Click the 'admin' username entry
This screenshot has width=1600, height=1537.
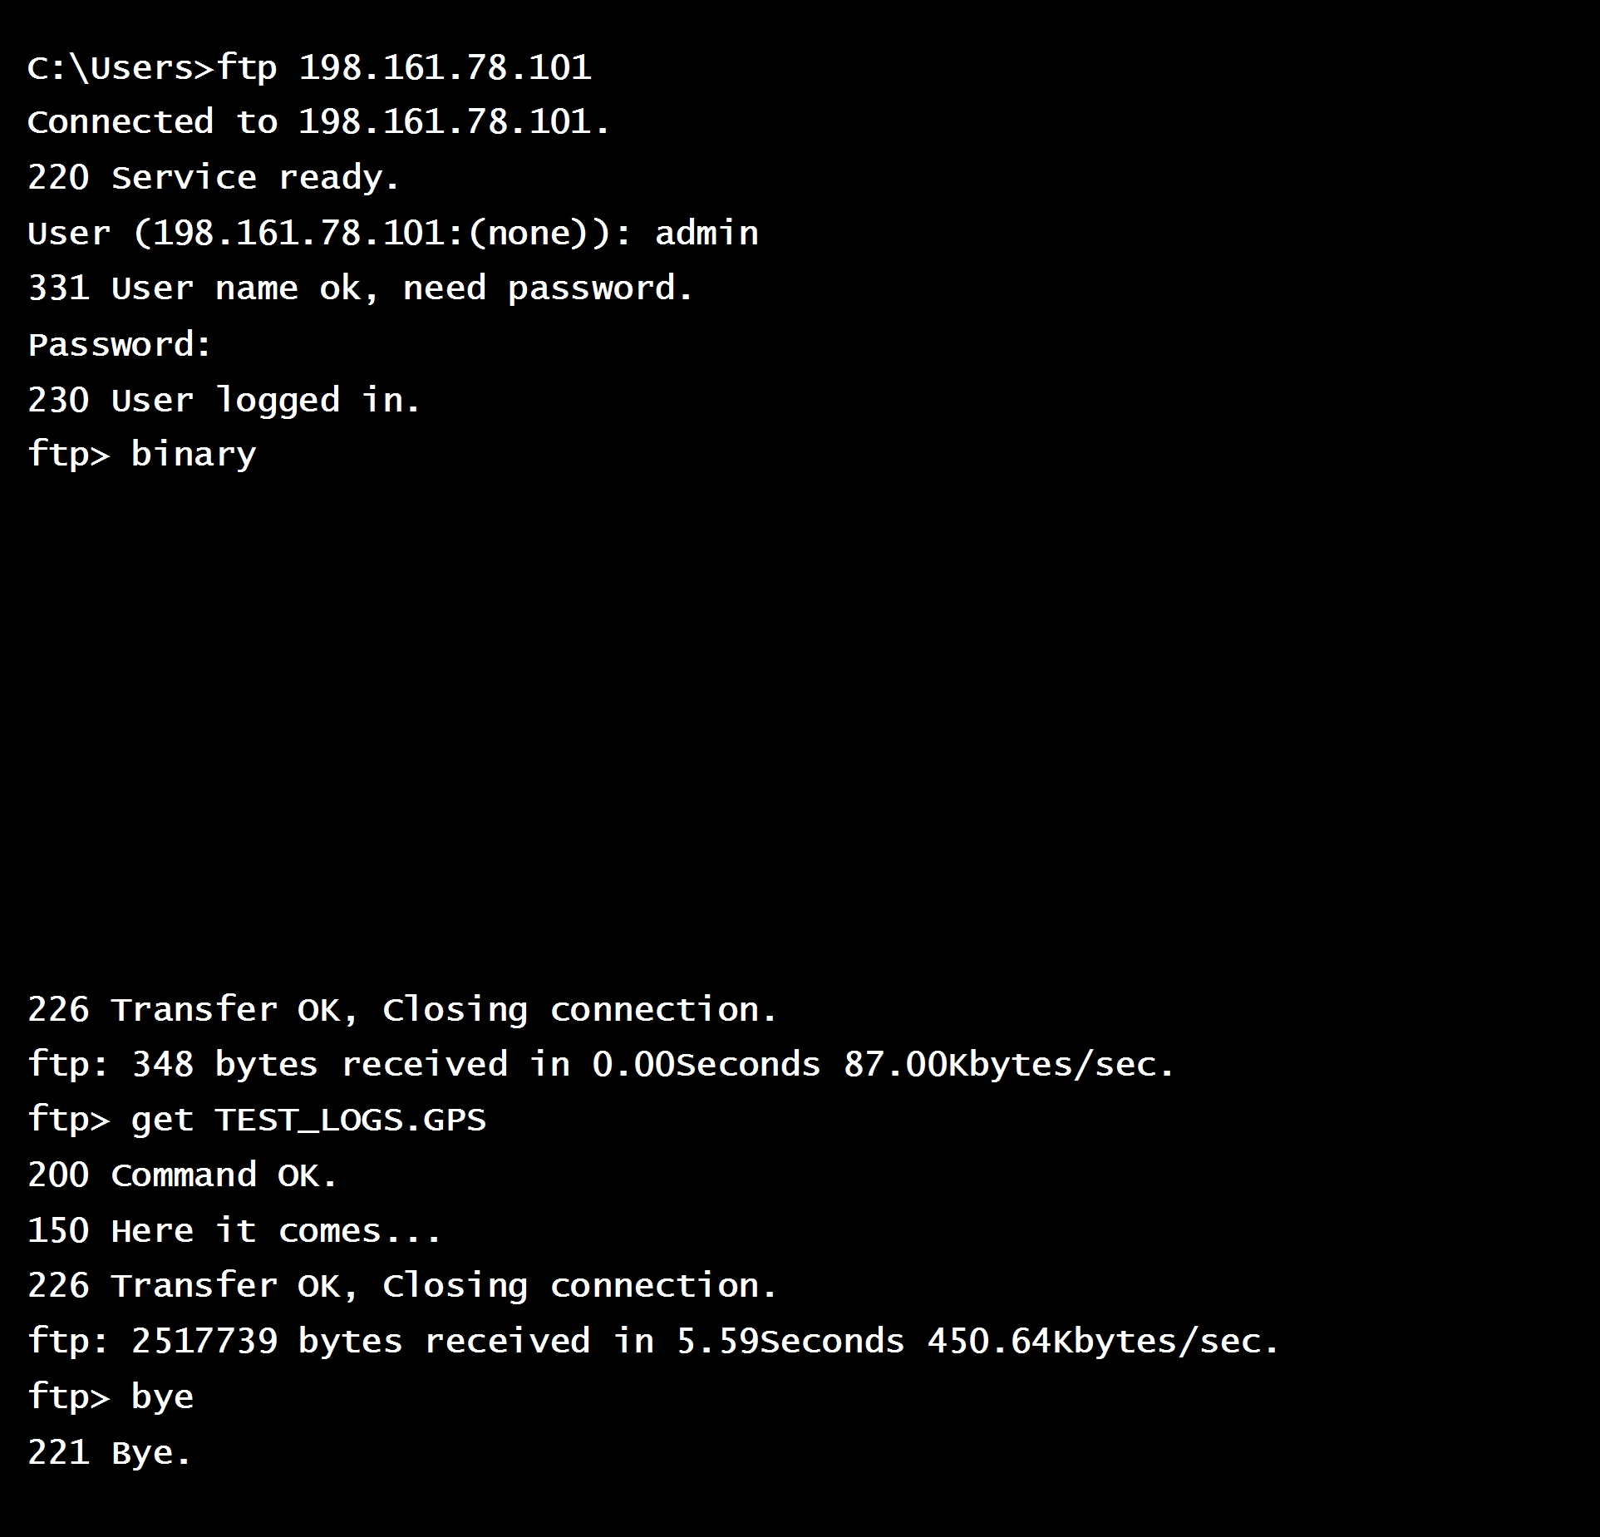706,233
